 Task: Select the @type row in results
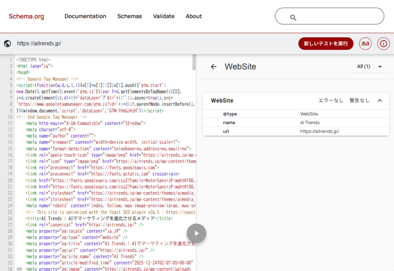(x=295, y=114)
